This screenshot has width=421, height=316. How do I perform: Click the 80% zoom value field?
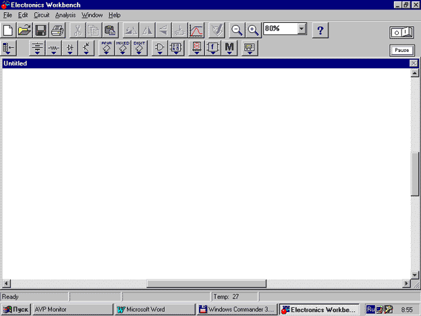point(281,28)
